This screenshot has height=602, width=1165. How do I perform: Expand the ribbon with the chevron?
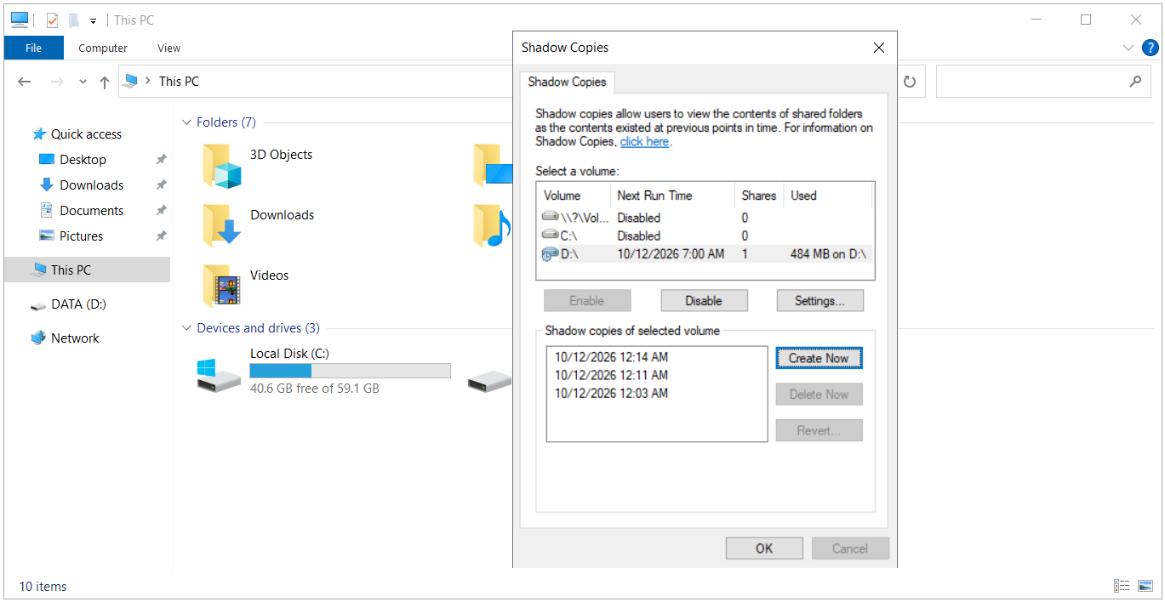tap(1128, 48)
